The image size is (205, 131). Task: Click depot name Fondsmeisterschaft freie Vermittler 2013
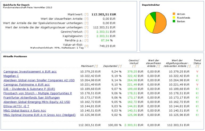click(27, 7)
